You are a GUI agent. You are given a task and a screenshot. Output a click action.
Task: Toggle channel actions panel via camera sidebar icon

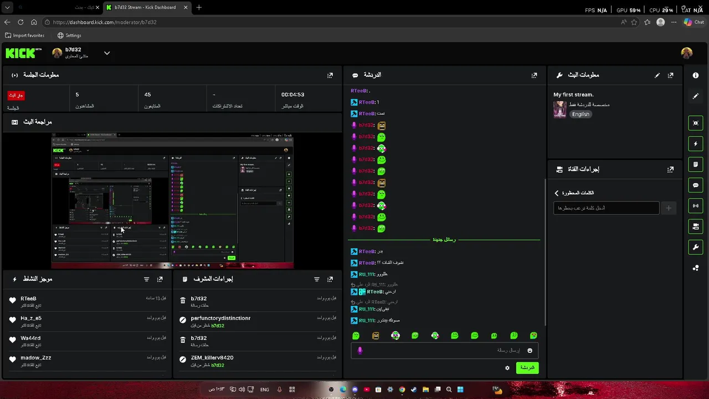click(696, 226)
